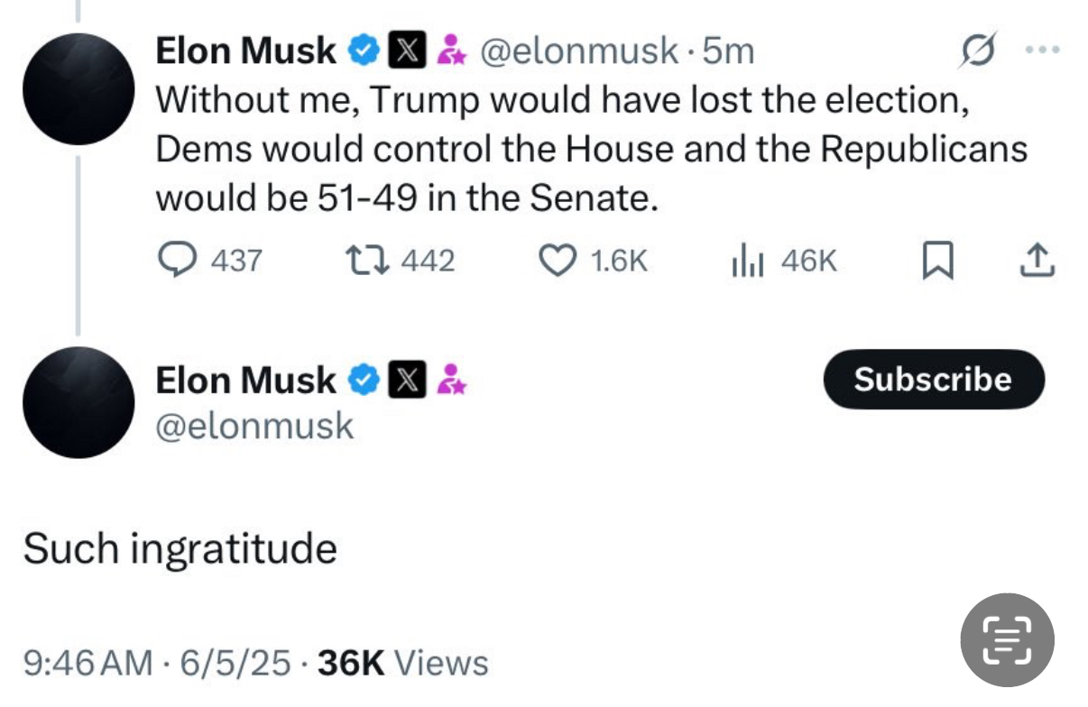Click the "Such ingratitude" tweet text
This screenshot has width=1088, height=707.
tap(180, 547)
